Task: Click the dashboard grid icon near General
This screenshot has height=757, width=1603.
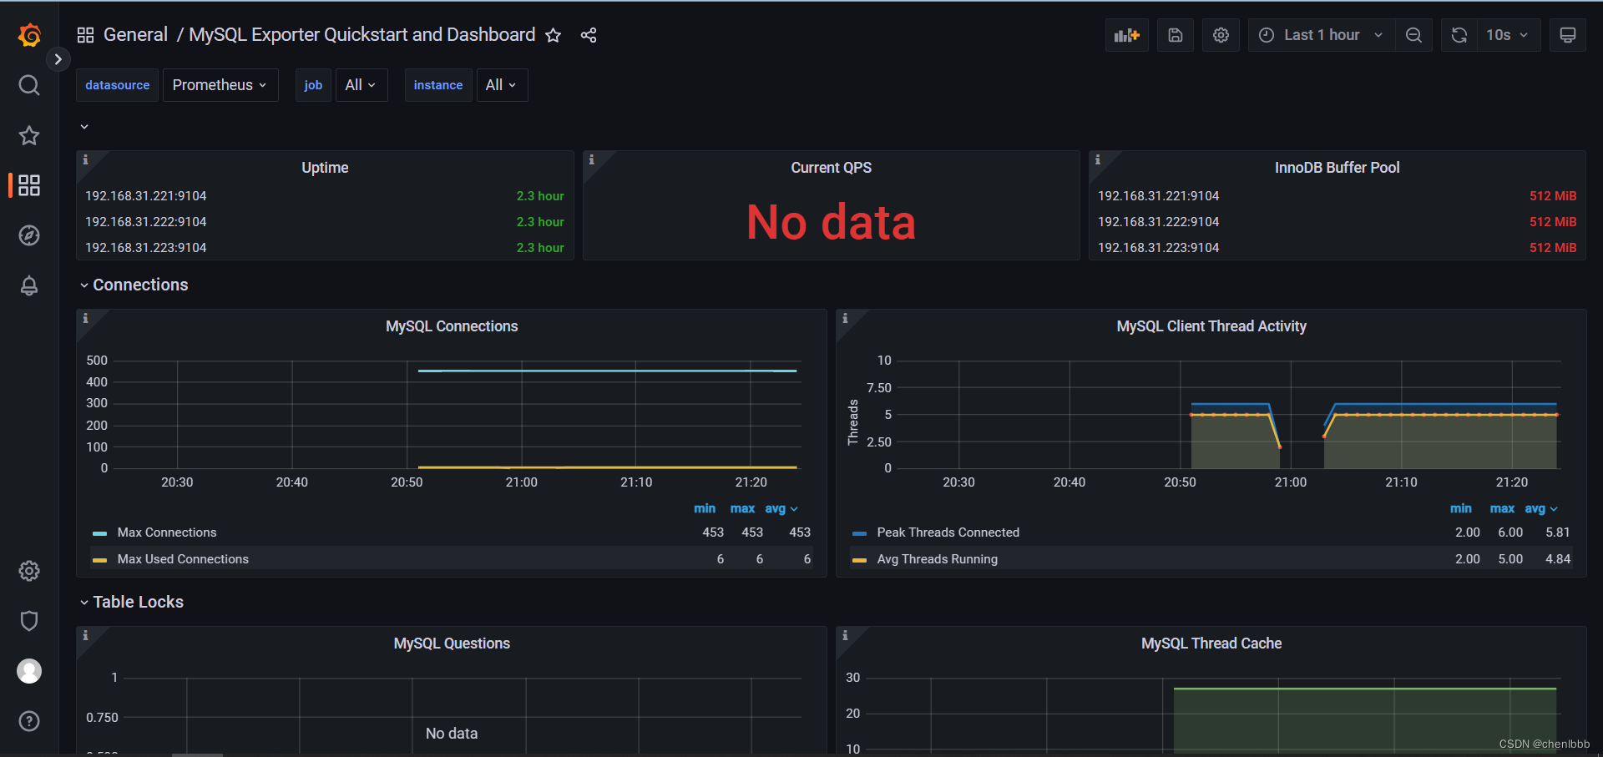Action: pyautogui.click(x=85, y=35)
